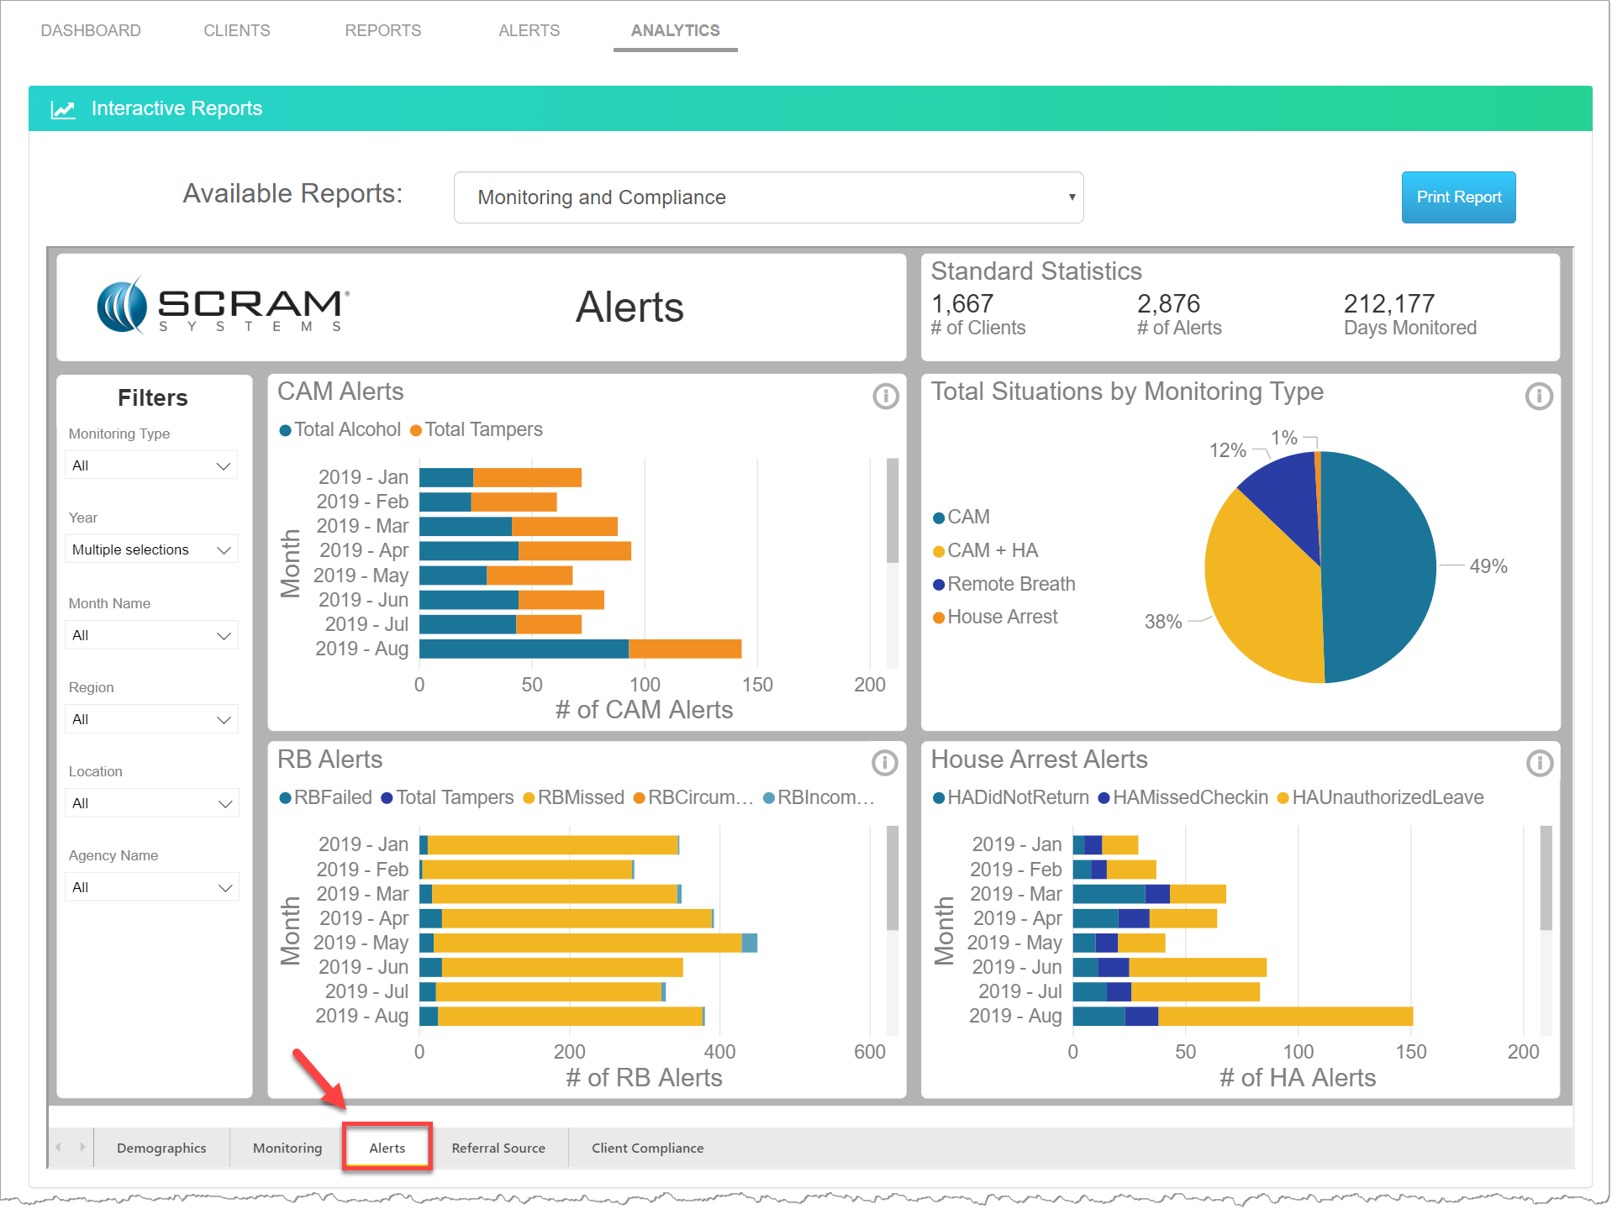The image size is (1612, 1209).
Task: Open info icon for Total Situations chart
Action: click(1538, 396)
